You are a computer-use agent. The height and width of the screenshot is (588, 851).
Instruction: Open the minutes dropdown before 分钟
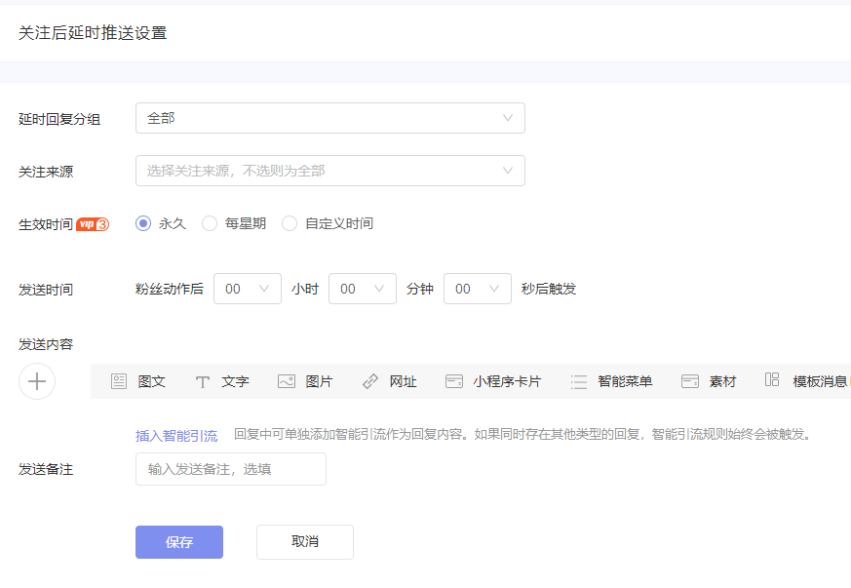(363, 289)
